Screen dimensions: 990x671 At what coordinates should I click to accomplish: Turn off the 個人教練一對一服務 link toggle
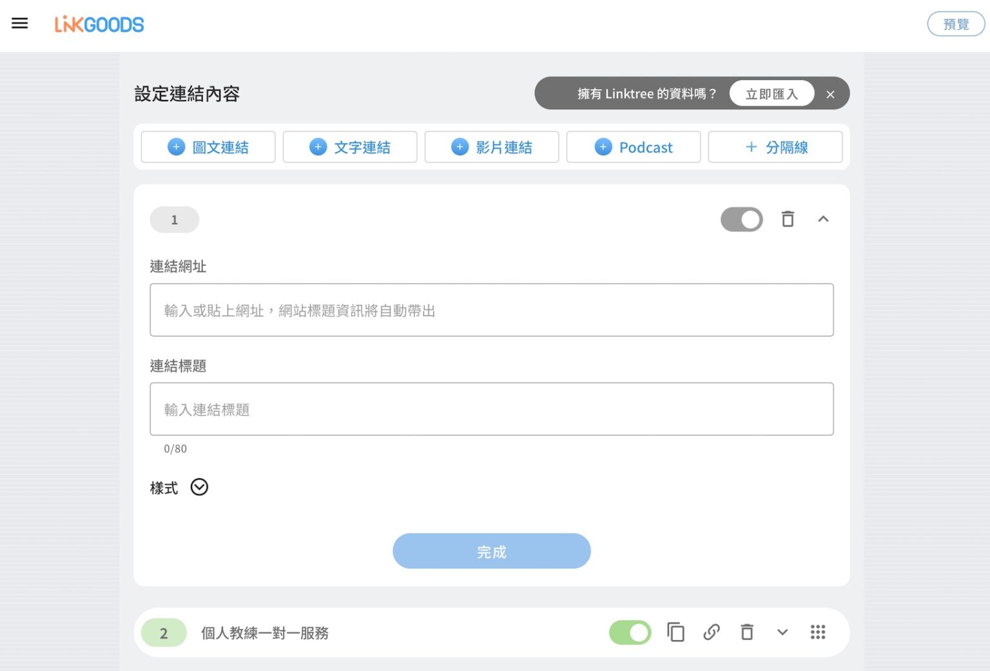630,632
